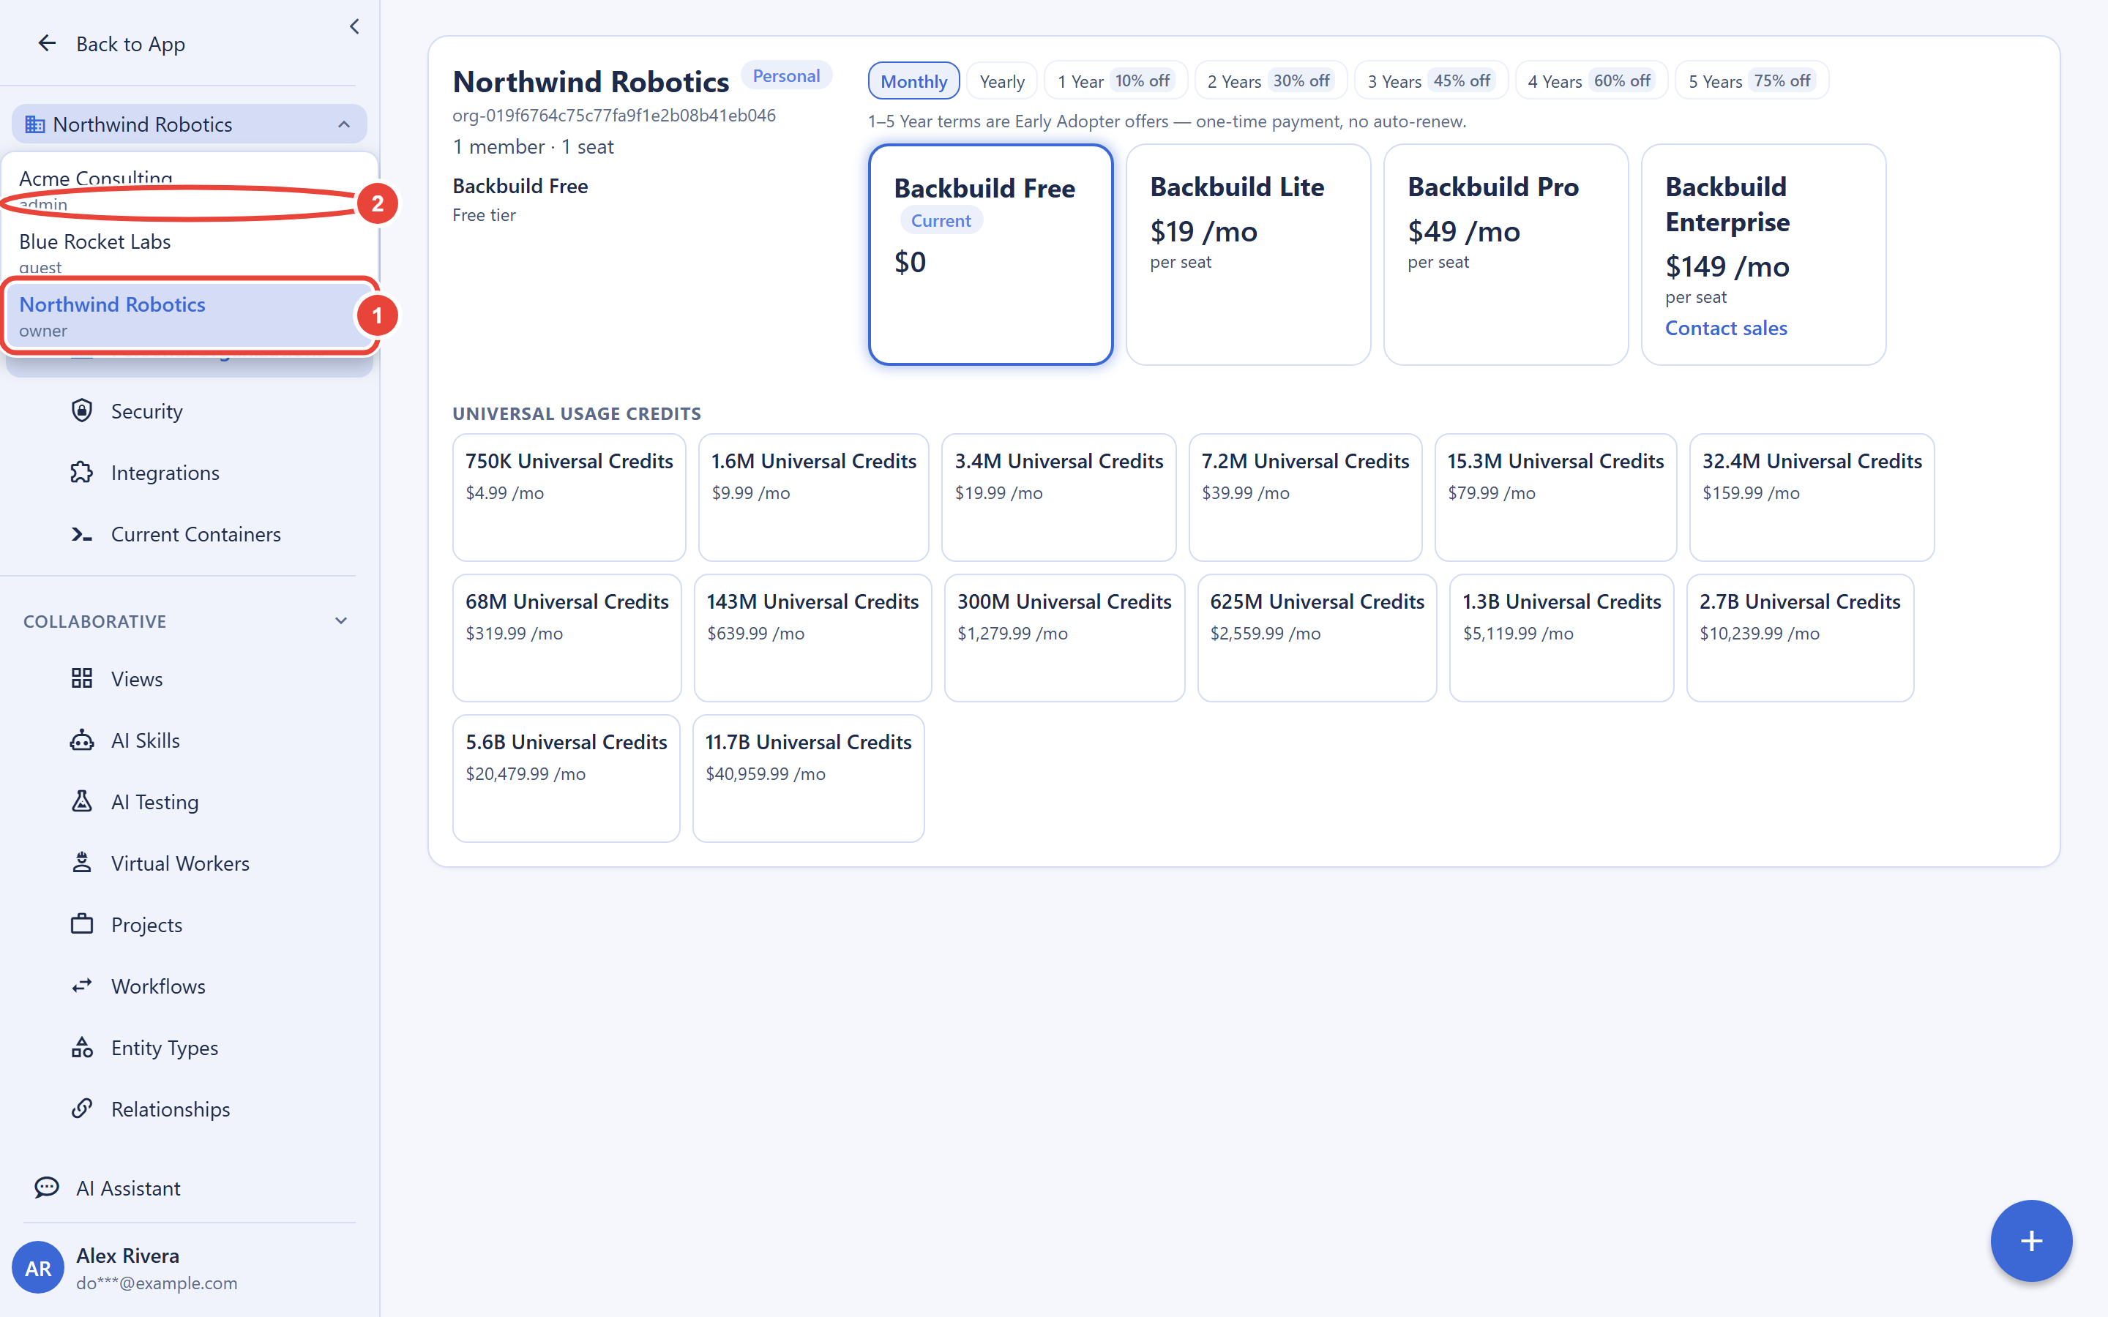
Task: Pick 15.3M Universal Credits package
Action: [x=1555, y=497]
